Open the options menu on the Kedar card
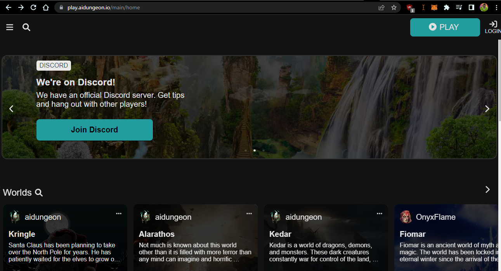This screenshot has height=271, width=501. [380, 214]
